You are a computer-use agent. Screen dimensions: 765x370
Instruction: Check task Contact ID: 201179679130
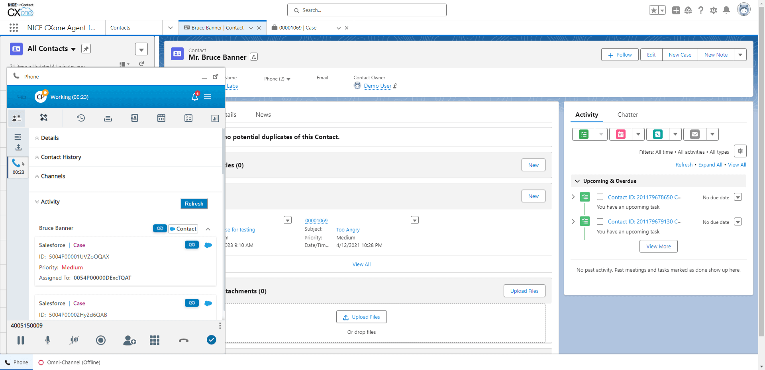coord(600,221)
